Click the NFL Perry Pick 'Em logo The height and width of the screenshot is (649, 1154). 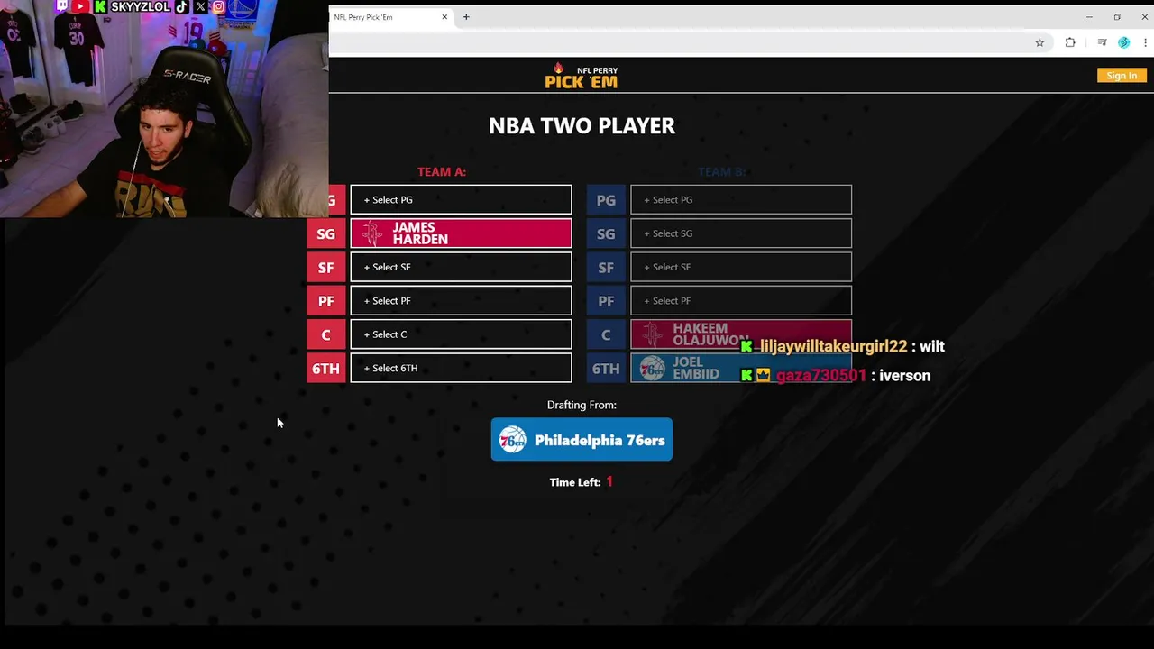pyautogui.click(x=582, y=76)
